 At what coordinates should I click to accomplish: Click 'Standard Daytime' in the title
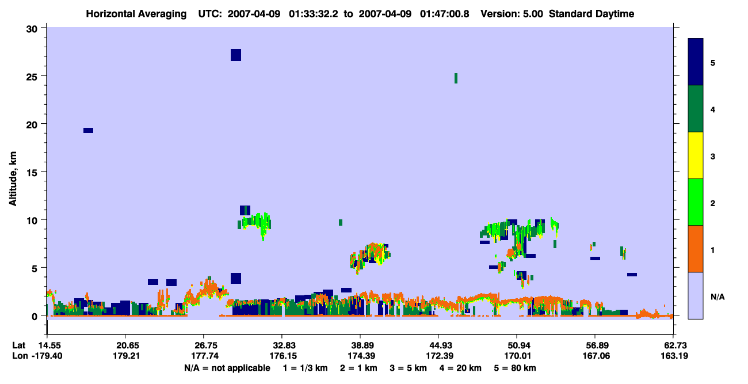(x=591, y=14)
